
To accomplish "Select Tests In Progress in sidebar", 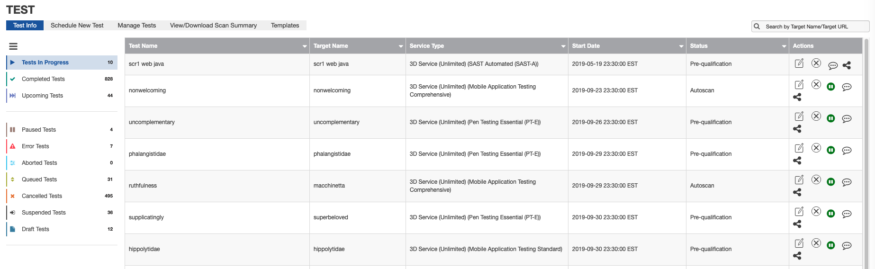I will [x=62, y=63].
